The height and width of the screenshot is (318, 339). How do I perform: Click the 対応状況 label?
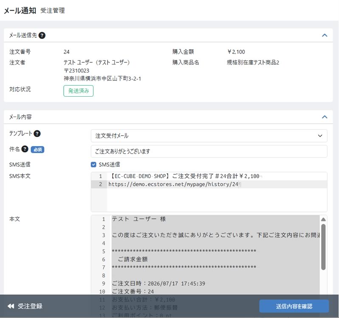tap(20, 89)
